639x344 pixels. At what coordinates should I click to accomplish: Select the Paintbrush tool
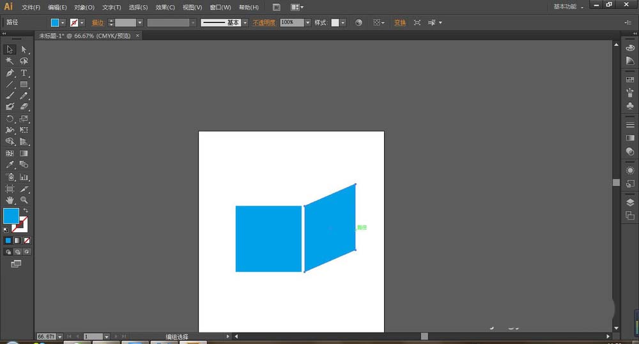click(x=10, y=96)
